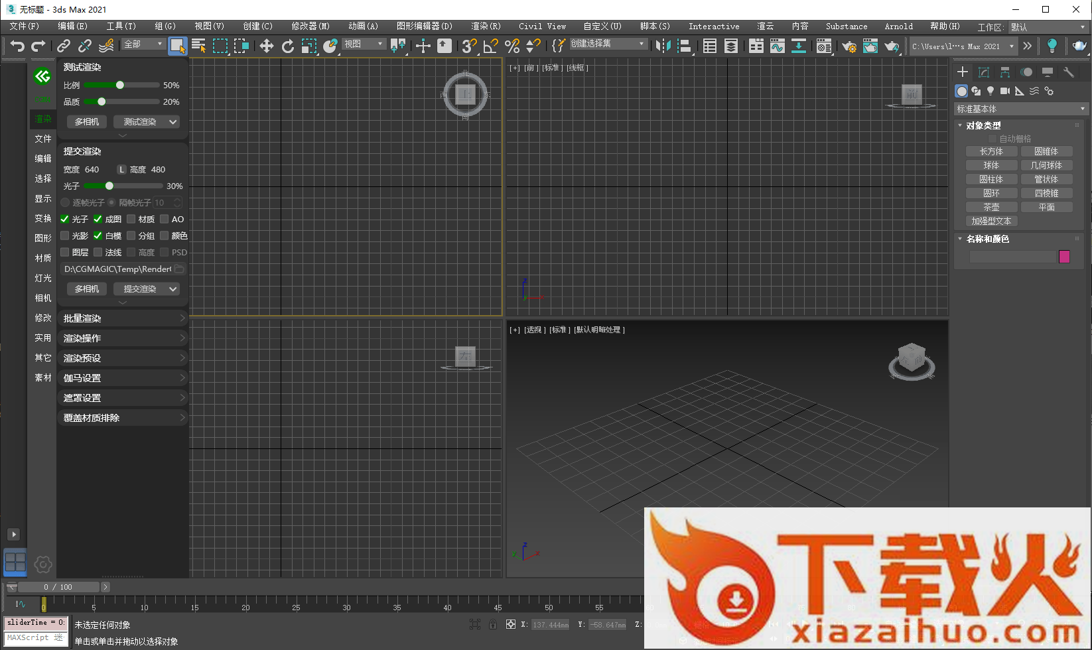
Task: Open the 图形编辑器(D) menu
Action: click(425, 27)
